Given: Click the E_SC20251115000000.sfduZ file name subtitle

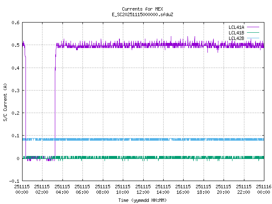Looking at the screenshot, I should coord(142,14).
